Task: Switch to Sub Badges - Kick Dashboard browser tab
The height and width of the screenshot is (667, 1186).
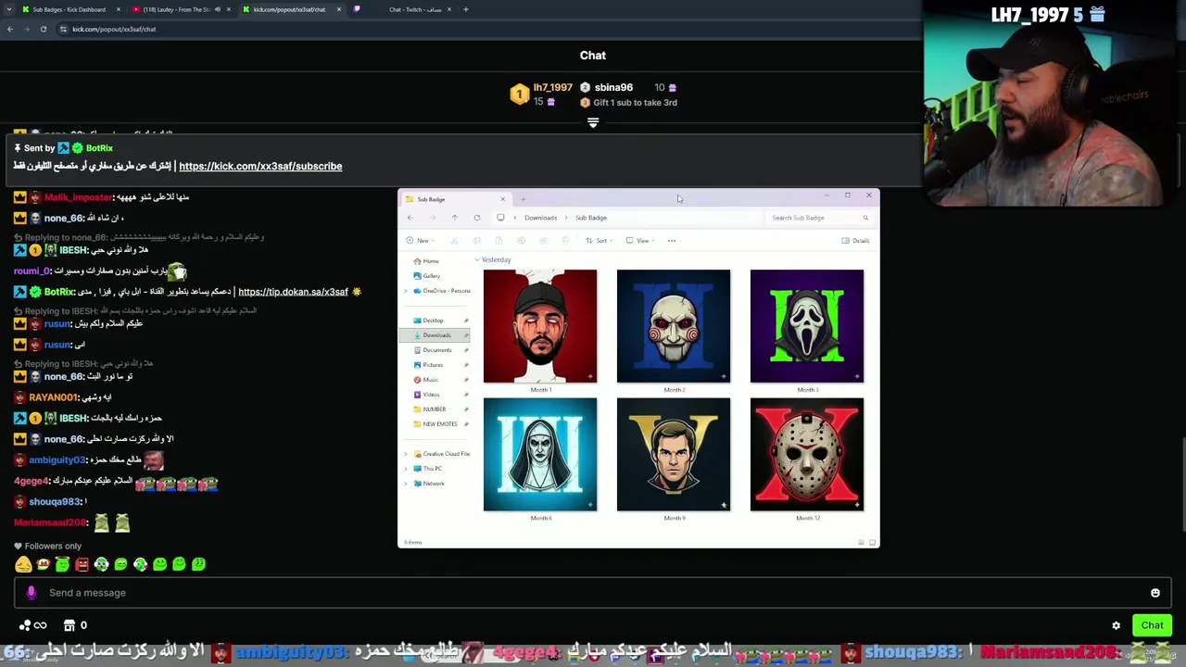Action: [69, 9]
